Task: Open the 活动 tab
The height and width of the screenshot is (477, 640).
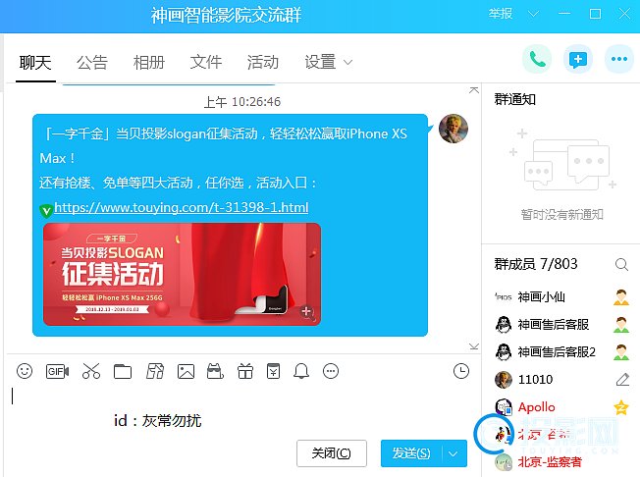Action: point(262,63)
